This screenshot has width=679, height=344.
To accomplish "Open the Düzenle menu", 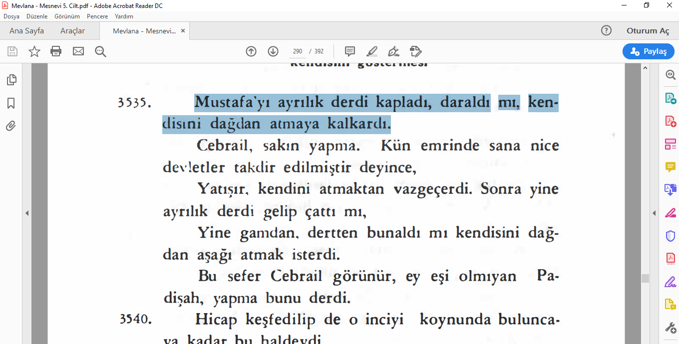I will coord(37,16).
